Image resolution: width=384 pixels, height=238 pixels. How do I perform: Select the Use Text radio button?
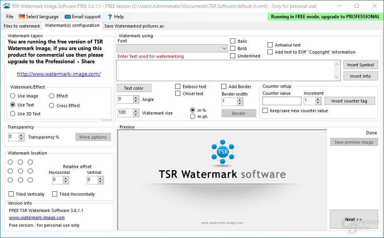pos(12,104)
